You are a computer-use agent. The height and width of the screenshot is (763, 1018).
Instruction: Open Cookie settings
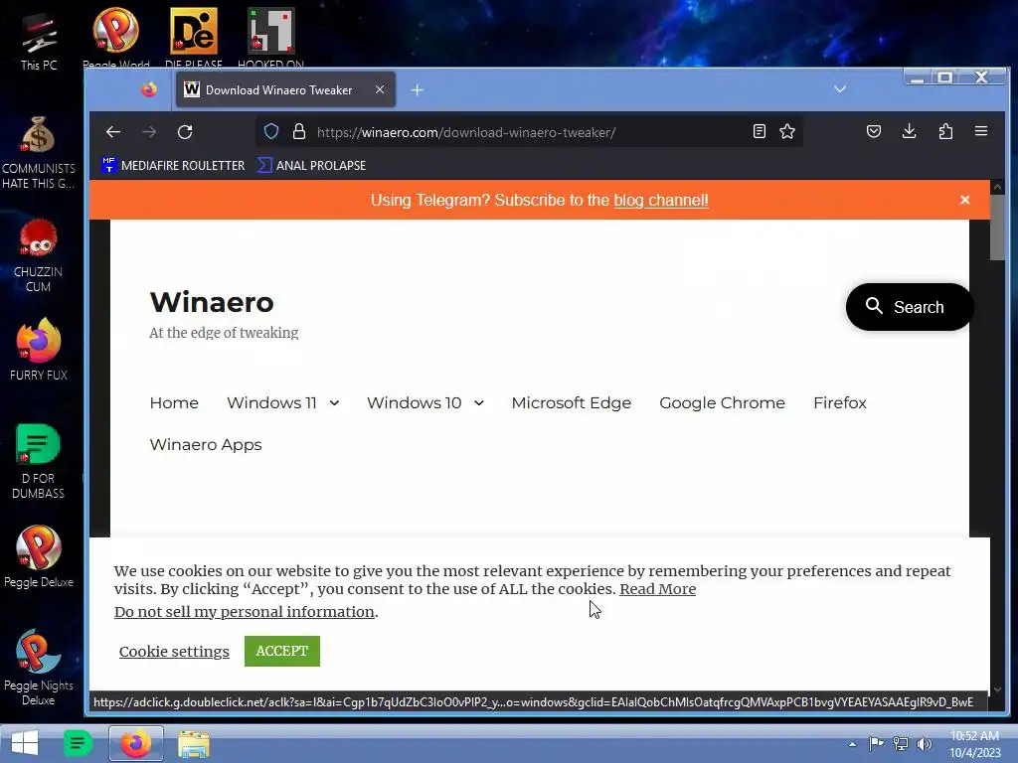pos(174,652)
